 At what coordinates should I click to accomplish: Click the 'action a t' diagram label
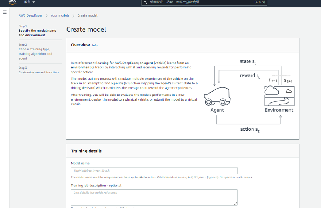pos(250,130)
